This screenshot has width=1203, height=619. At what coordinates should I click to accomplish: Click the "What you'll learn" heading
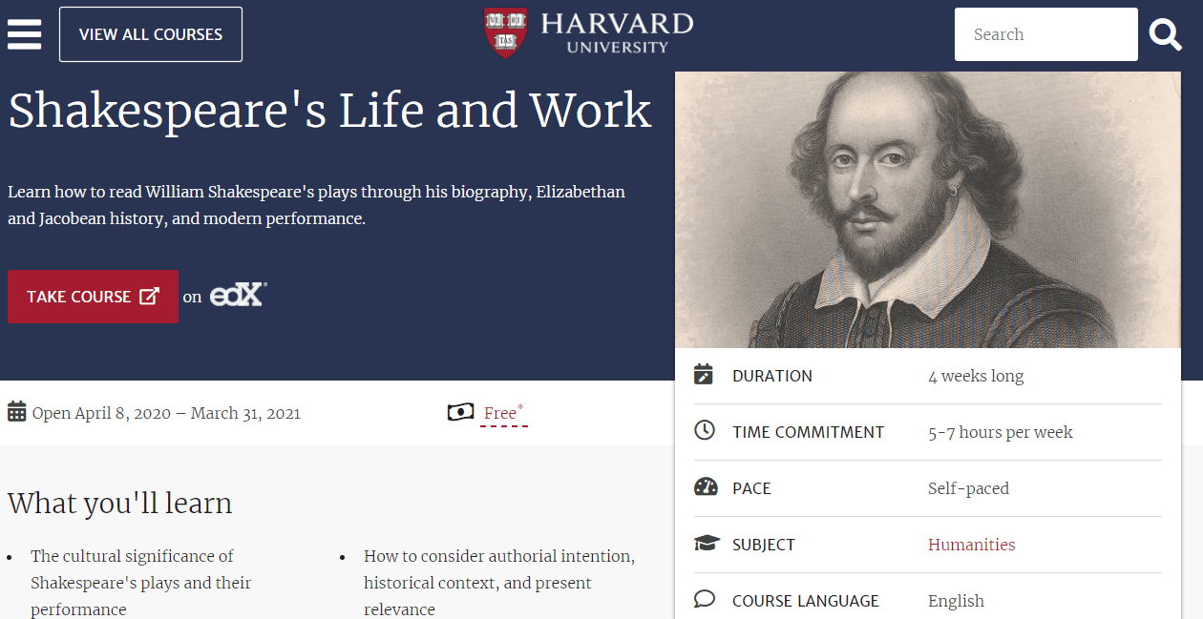119,503
